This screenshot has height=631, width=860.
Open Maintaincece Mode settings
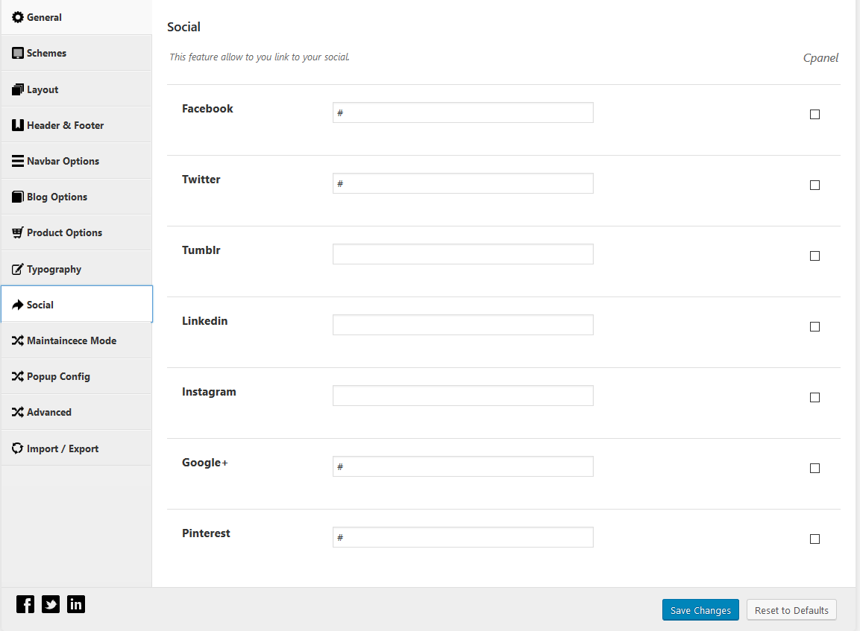click(76, 340)
